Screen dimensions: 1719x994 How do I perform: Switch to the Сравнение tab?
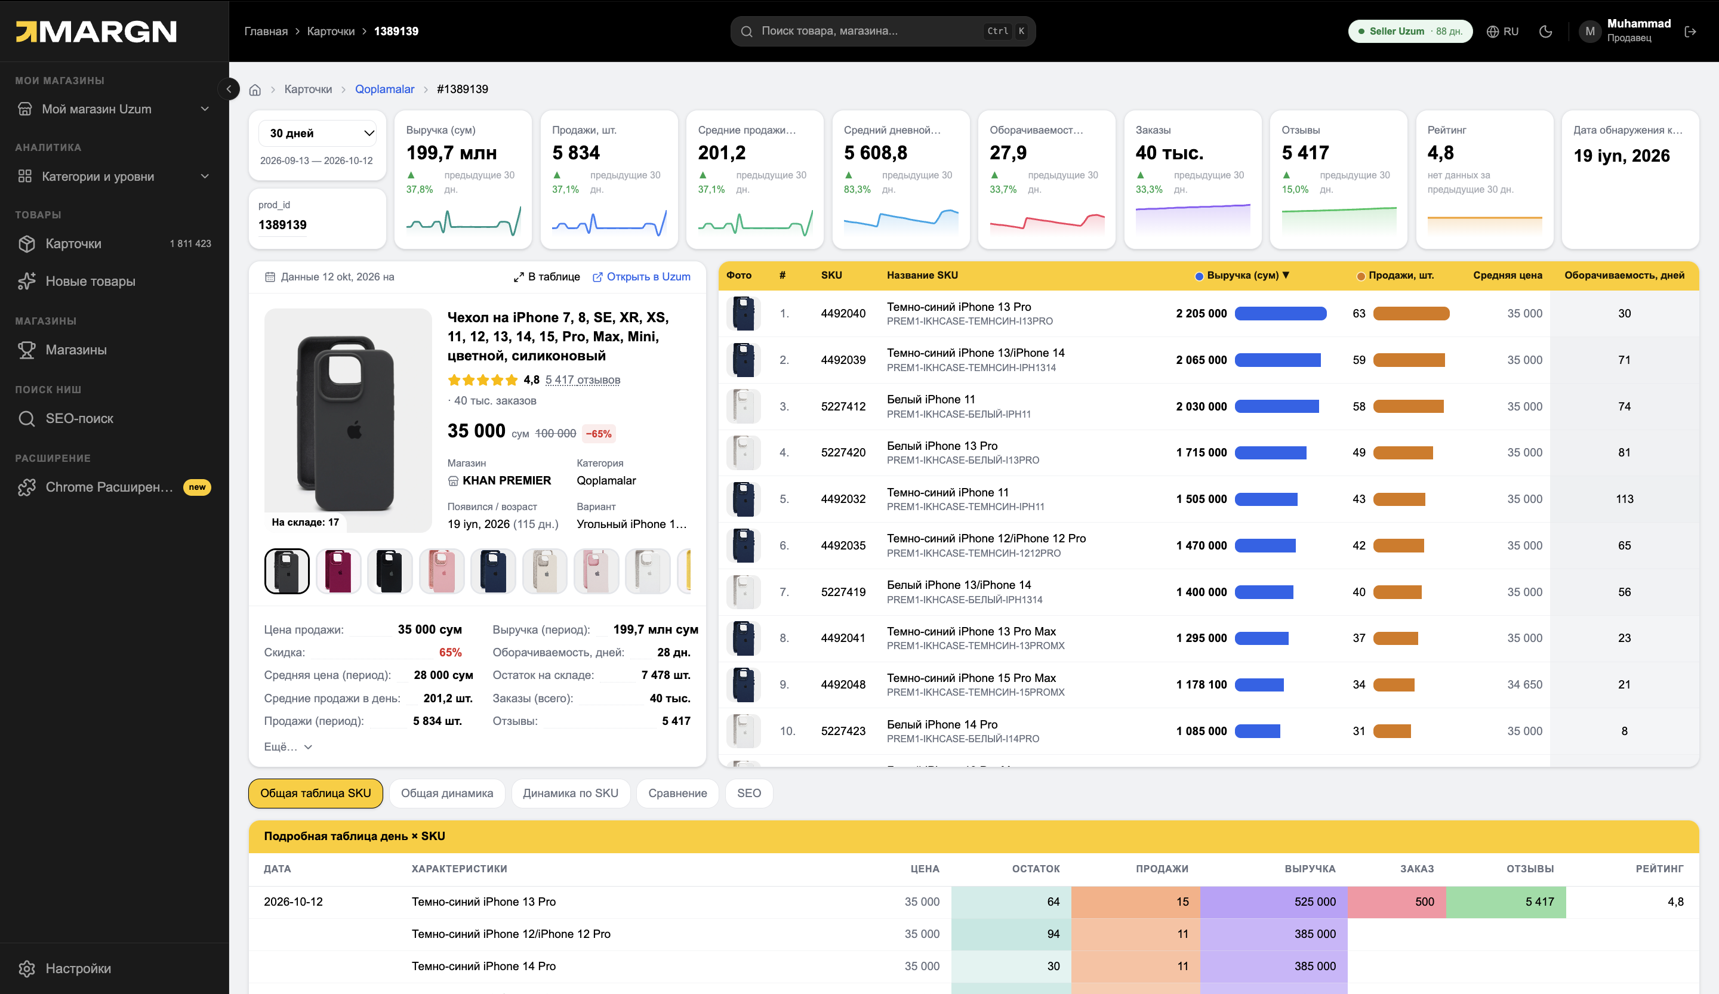(x=677, y=794)
